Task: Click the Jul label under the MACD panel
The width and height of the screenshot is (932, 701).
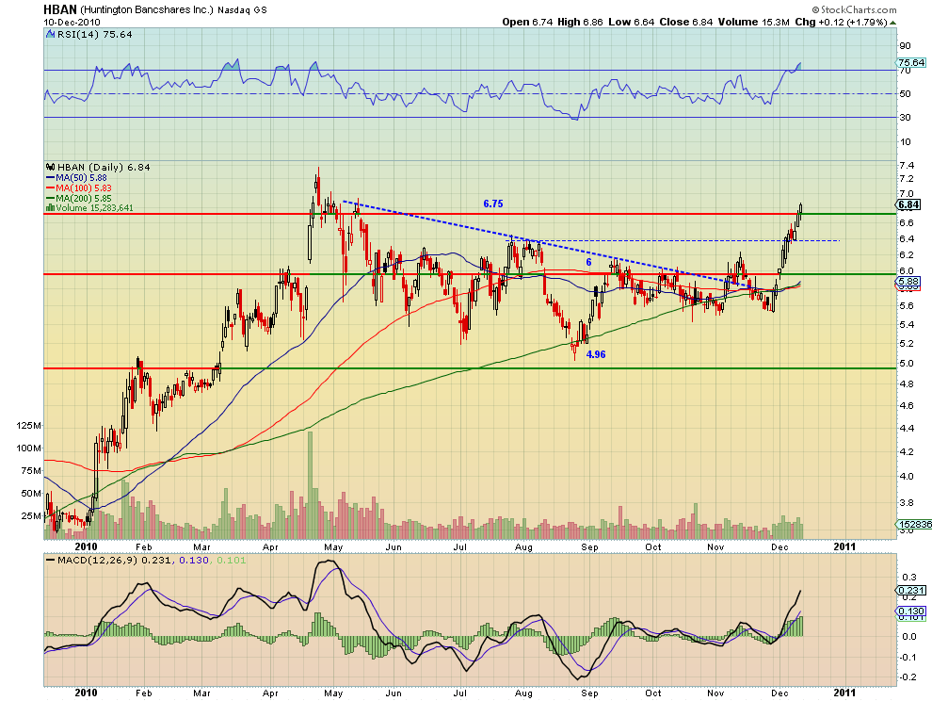Action: [x=459, y=693]
